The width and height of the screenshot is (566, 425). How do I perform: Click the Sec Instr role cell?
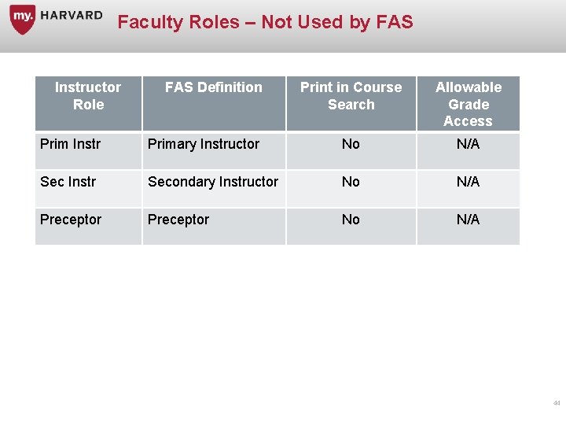click(x=68, y=182)
